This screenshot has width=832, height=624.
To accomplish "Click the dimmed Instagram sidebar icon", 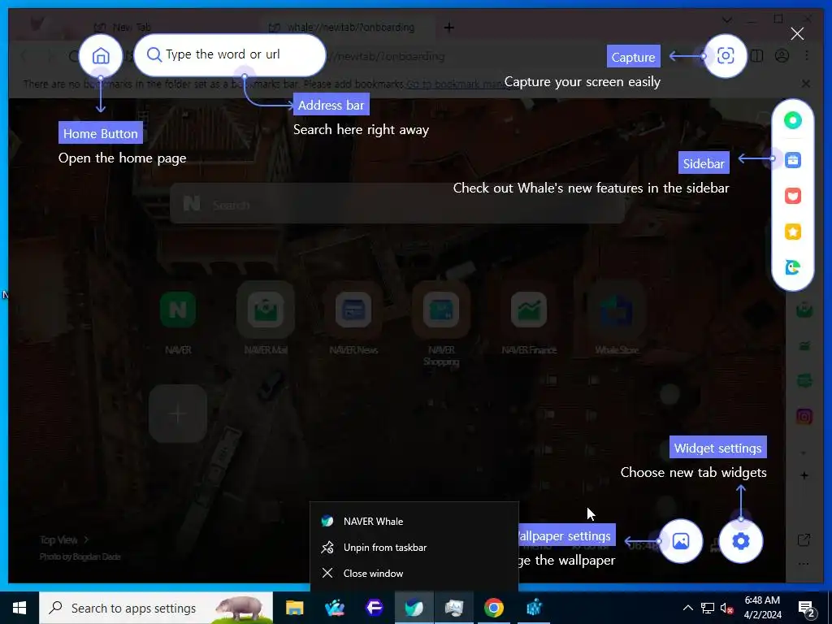I will pos(804,417).
